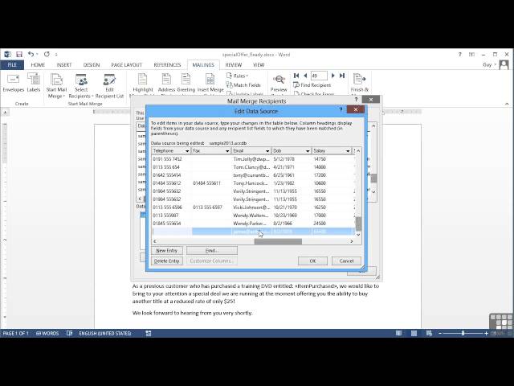Click the Undo arrow icon

point(31,54)
